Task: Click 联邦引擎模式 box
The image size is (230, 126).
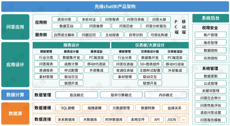Action: (x=121, y=95)
